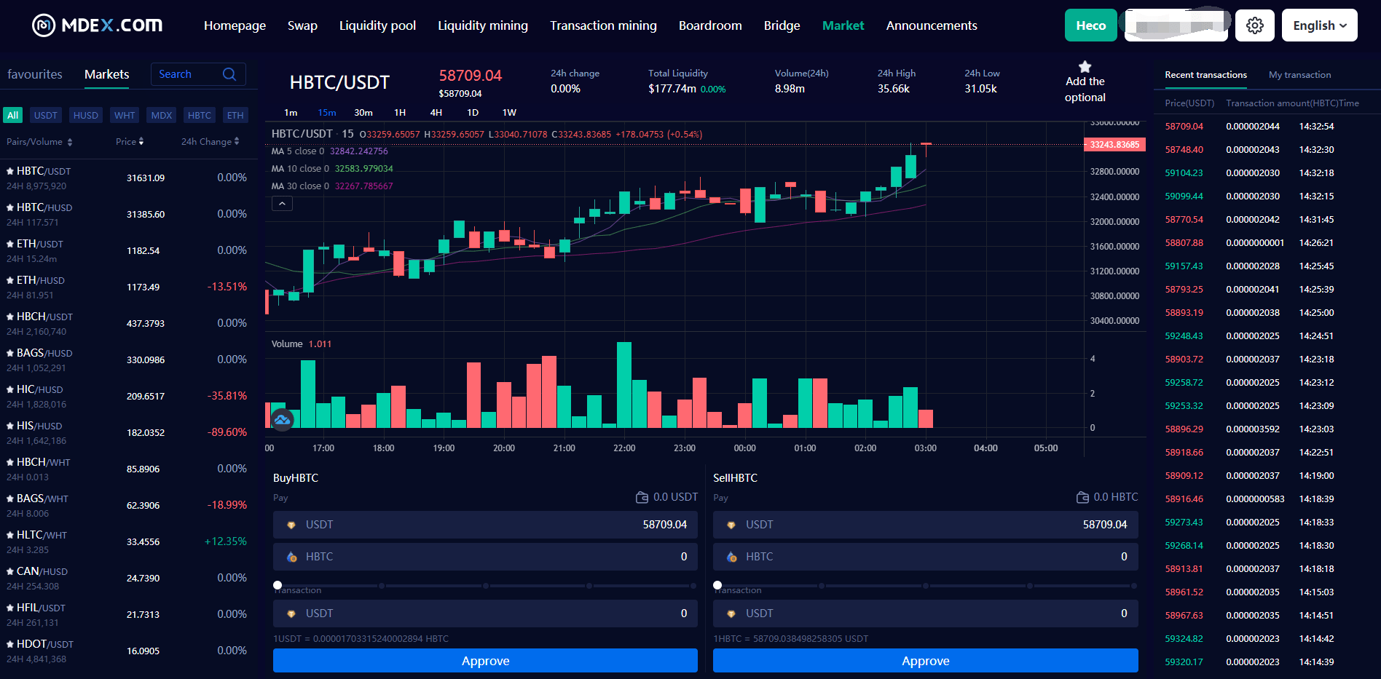Image resolution: width=1381 pixels, height=679 pixels.
Task: Toggle favourite star for HBTC/USDT pair
Action: tap(10, 171)
